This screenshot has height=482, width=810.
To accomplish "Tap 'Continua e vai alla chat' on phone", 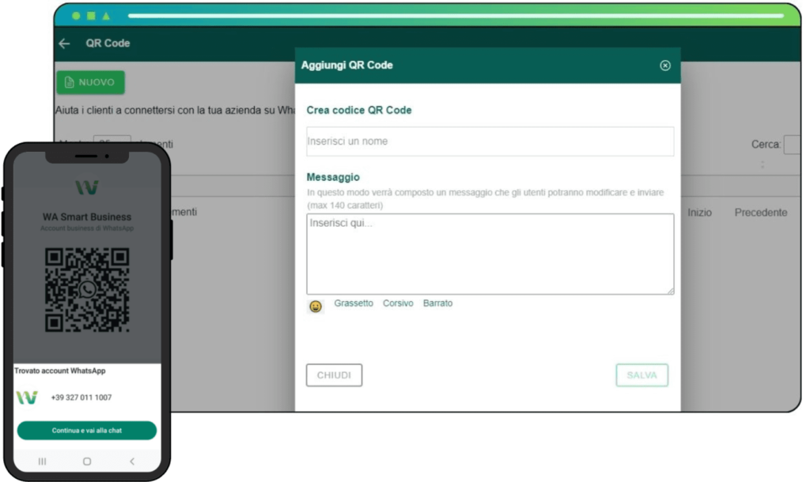I will click(x=87, y=431).
